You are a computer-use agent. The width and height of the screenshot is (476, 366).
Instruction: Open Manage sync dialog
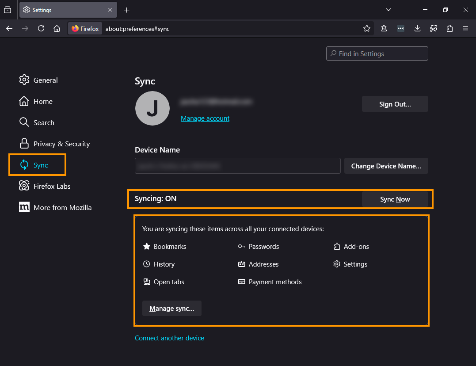click(172, 308)
